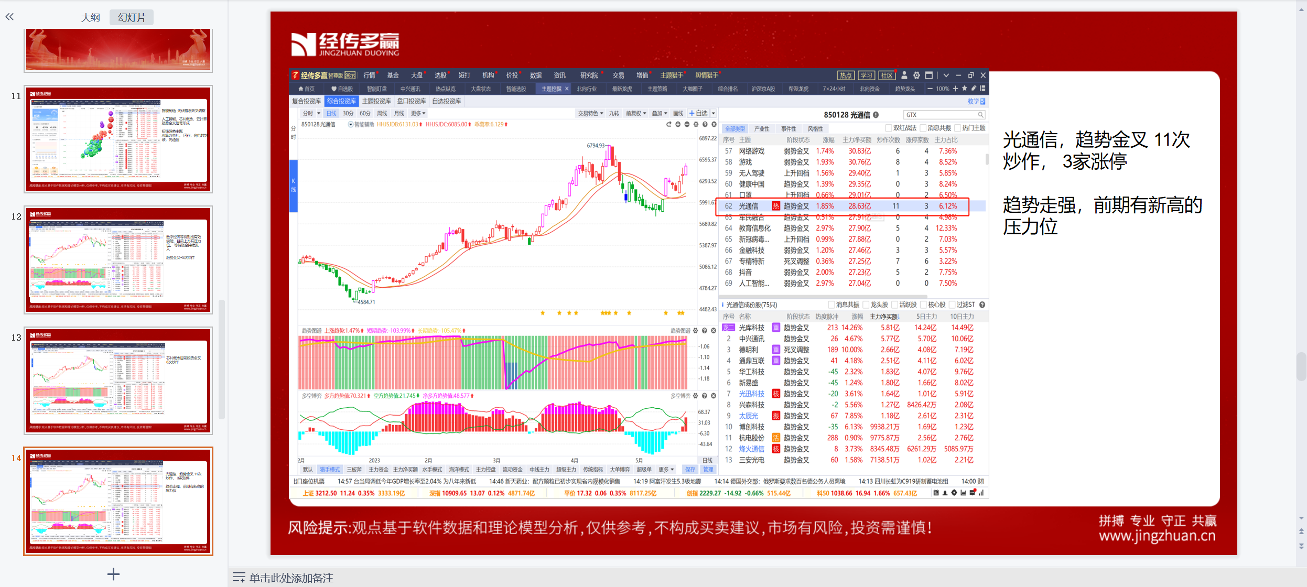1307x587 pixels.
Task: Open the 交易特色 dropdown
Action: [590, 113]
